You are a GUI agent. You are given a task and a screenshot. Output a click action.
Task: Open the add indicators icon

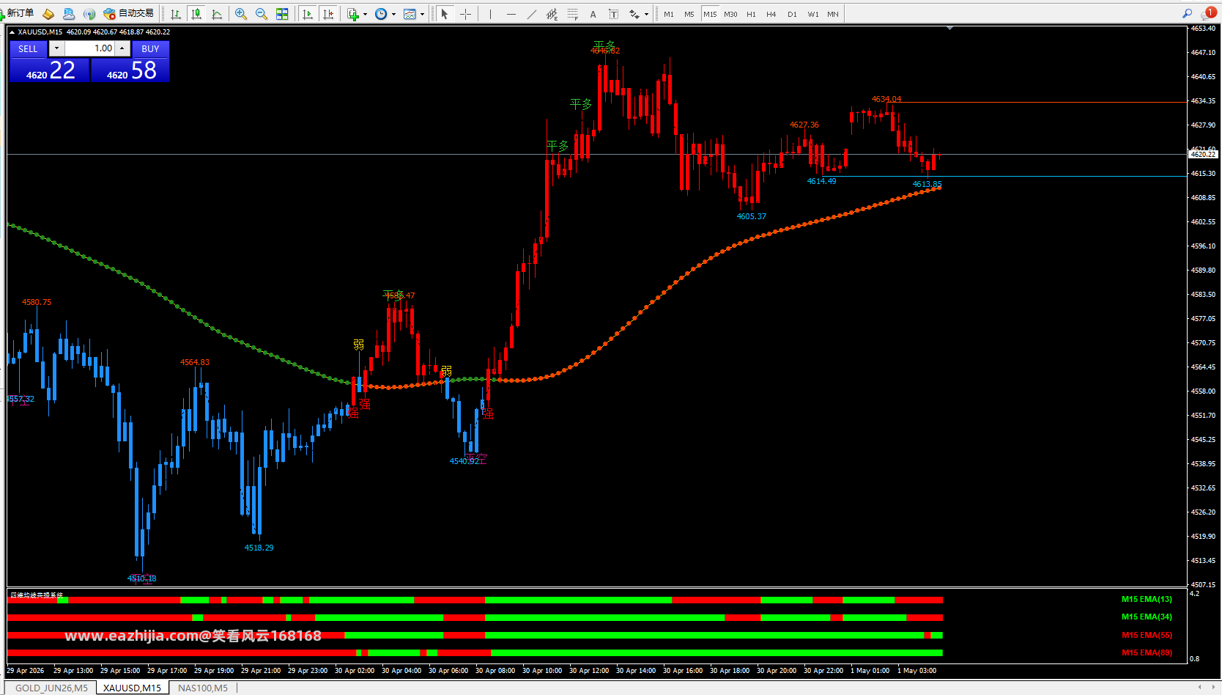coord(353,14)
